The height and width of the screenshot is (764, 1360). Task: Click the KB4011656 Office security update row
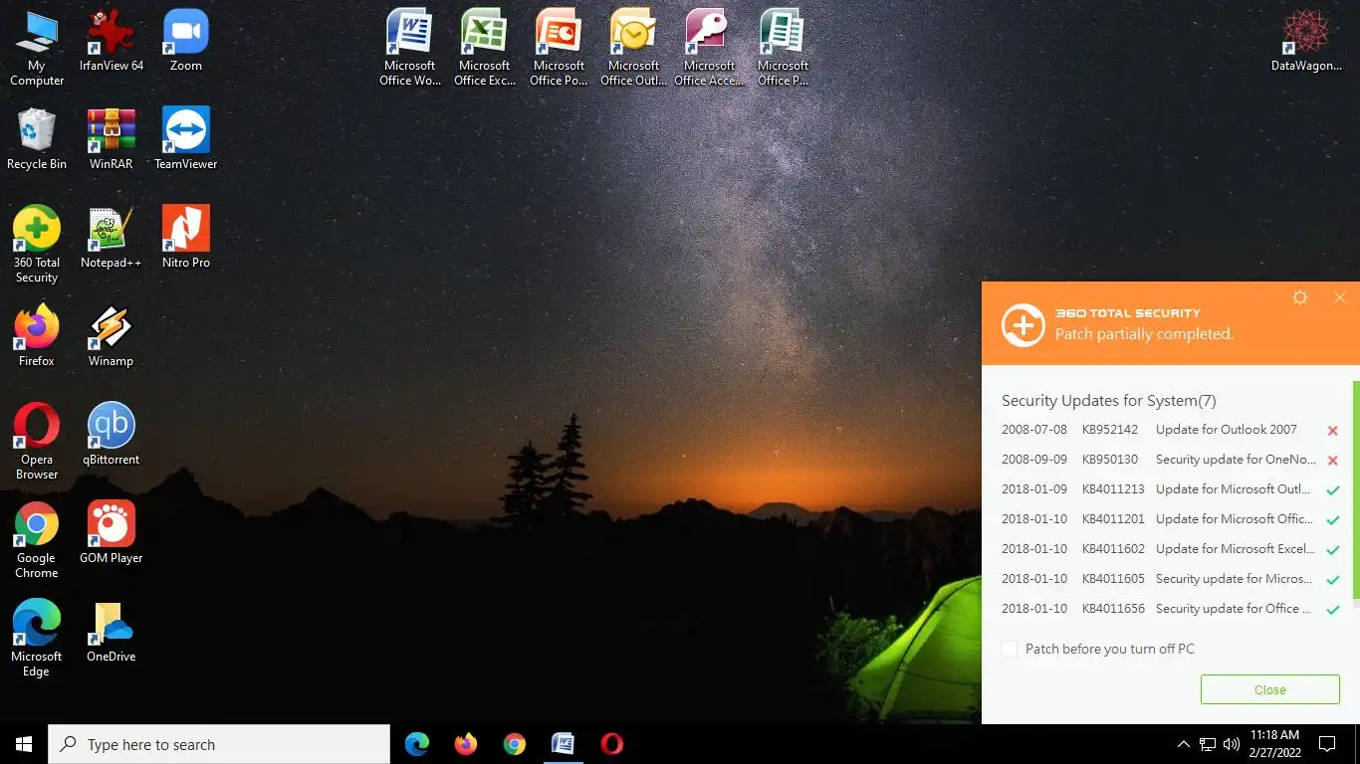(1170, 609)
